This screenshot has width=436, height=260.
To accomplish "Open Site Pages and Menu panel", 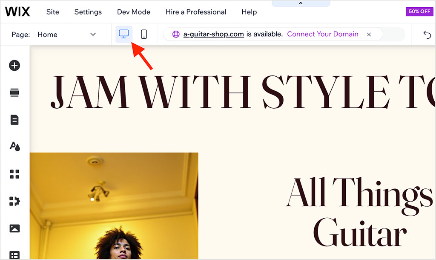I will coord(14,120).
